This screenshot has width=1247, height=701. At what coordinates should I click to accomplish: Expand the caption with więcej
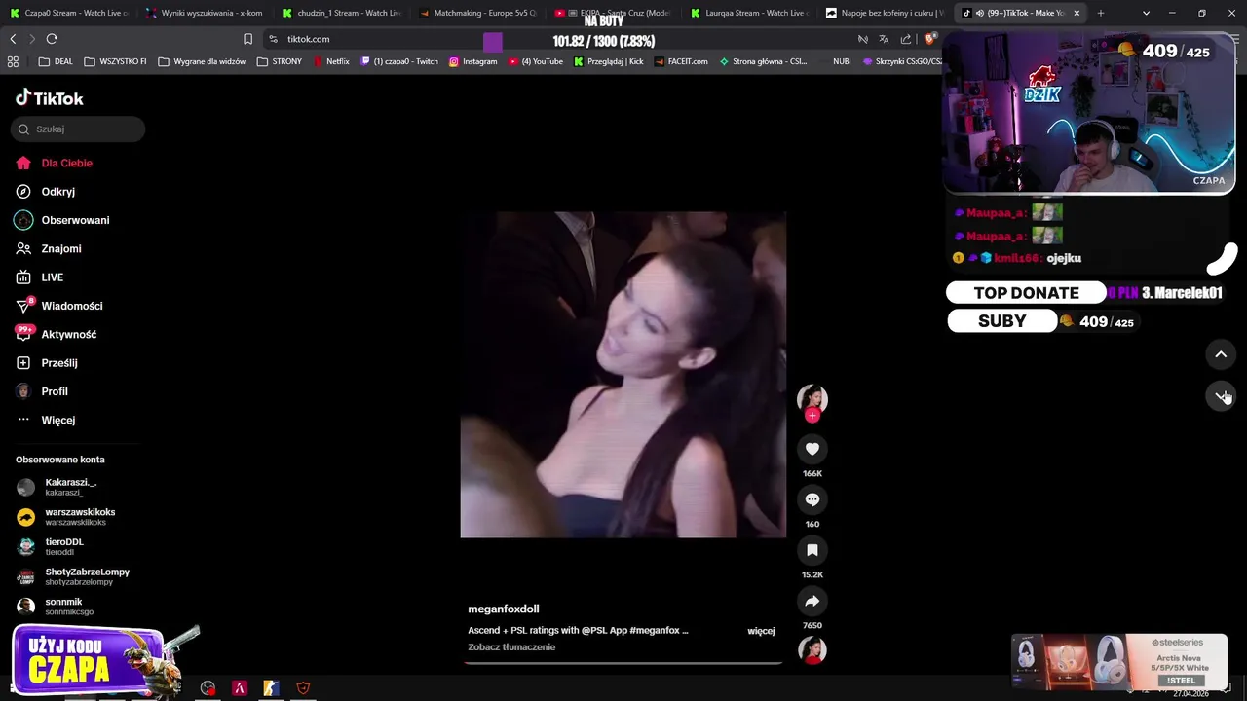coord(761,631)
